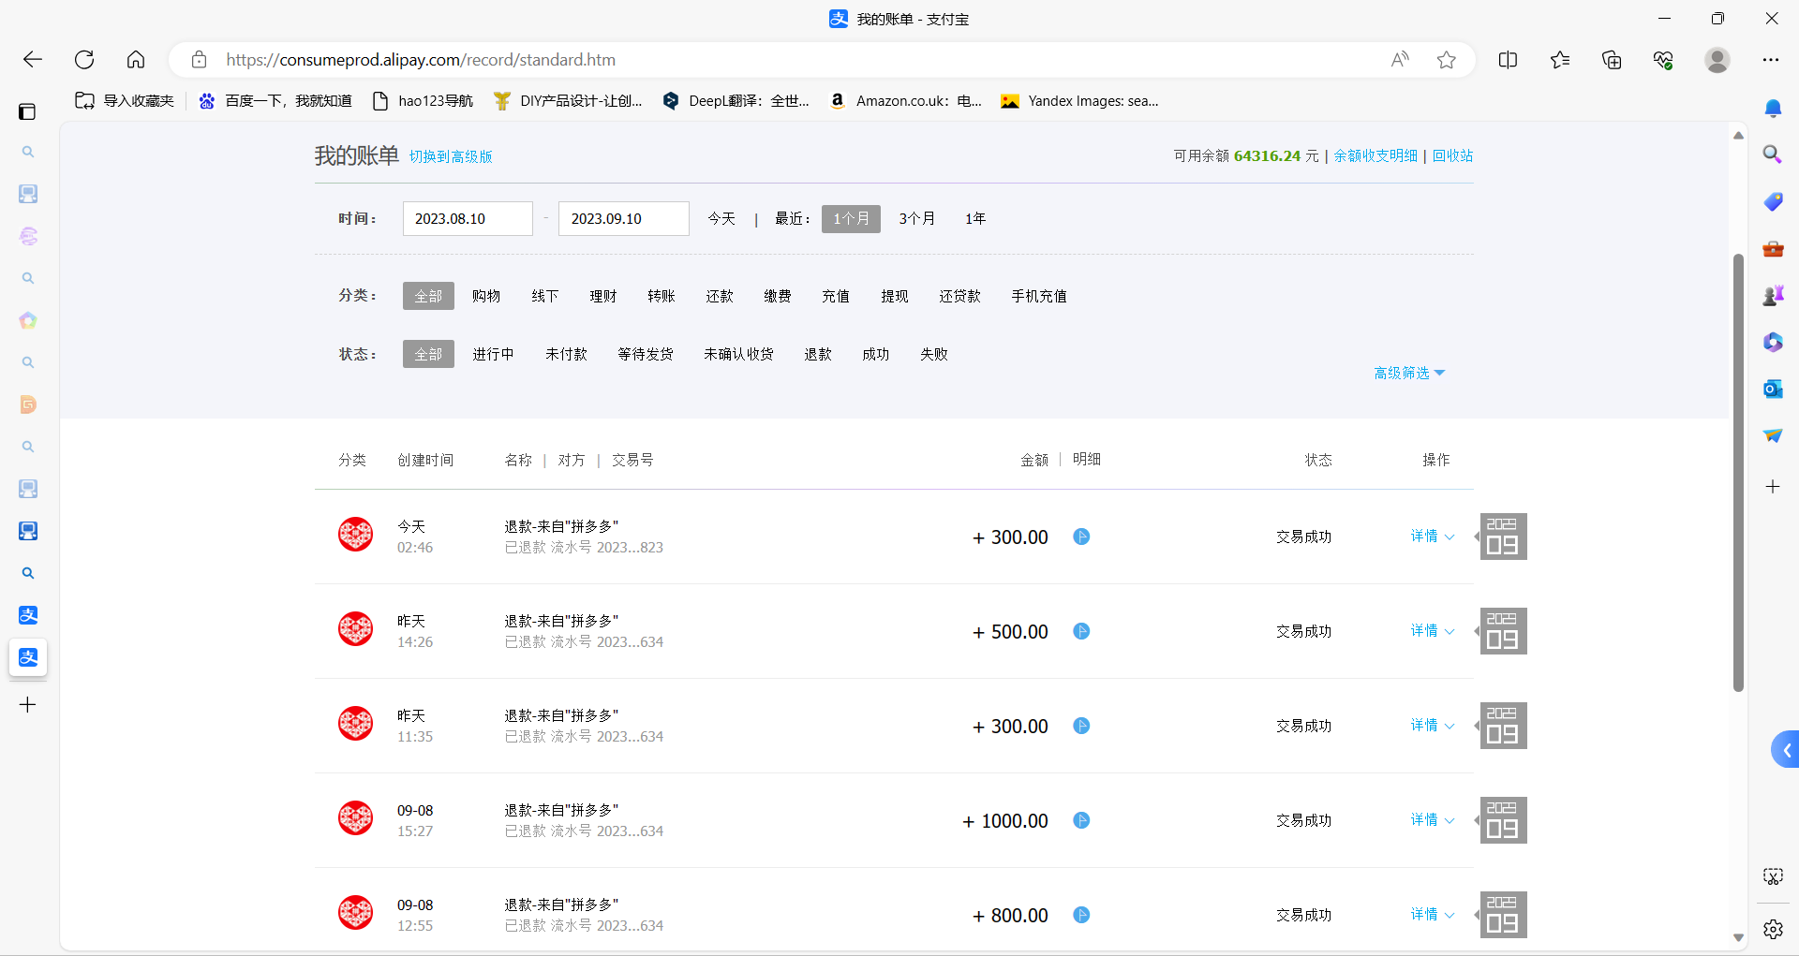Filter status by 等待发货

pos(646,354)
